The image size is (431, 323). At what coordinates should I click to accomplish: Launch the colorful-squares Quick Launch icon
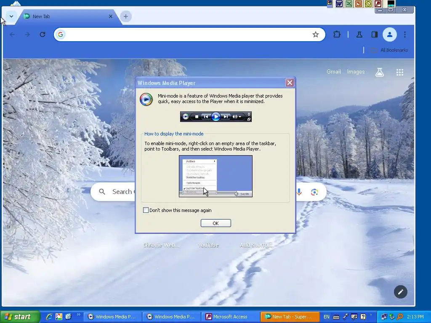point(59,317)
